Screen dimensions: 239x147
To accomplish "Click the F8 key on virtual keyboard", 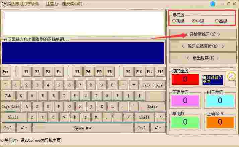I will [109, 72].
